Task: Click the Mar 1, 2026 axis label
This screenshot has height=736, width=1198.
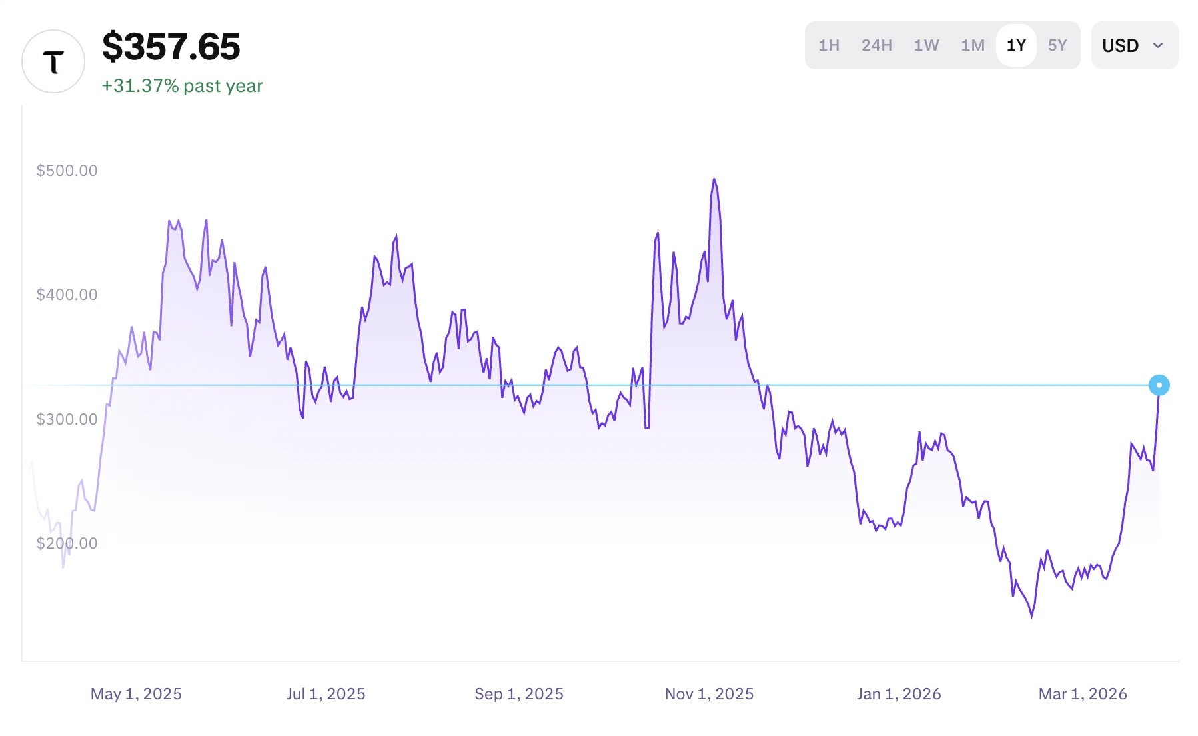Action: (x=1083, y=694)
